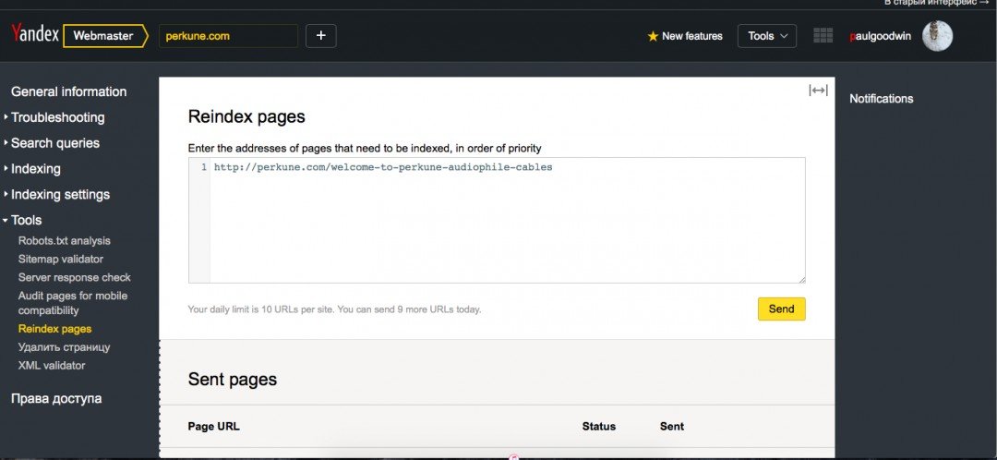Screen dimensions: 997x460
Task: Click the perkune.com URL text line
Action: 383,167
